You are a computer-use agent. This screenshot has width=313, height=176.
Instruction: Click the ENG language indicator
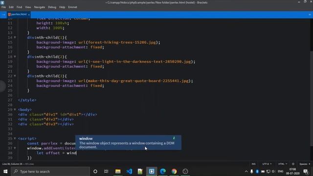pos(280,172)
